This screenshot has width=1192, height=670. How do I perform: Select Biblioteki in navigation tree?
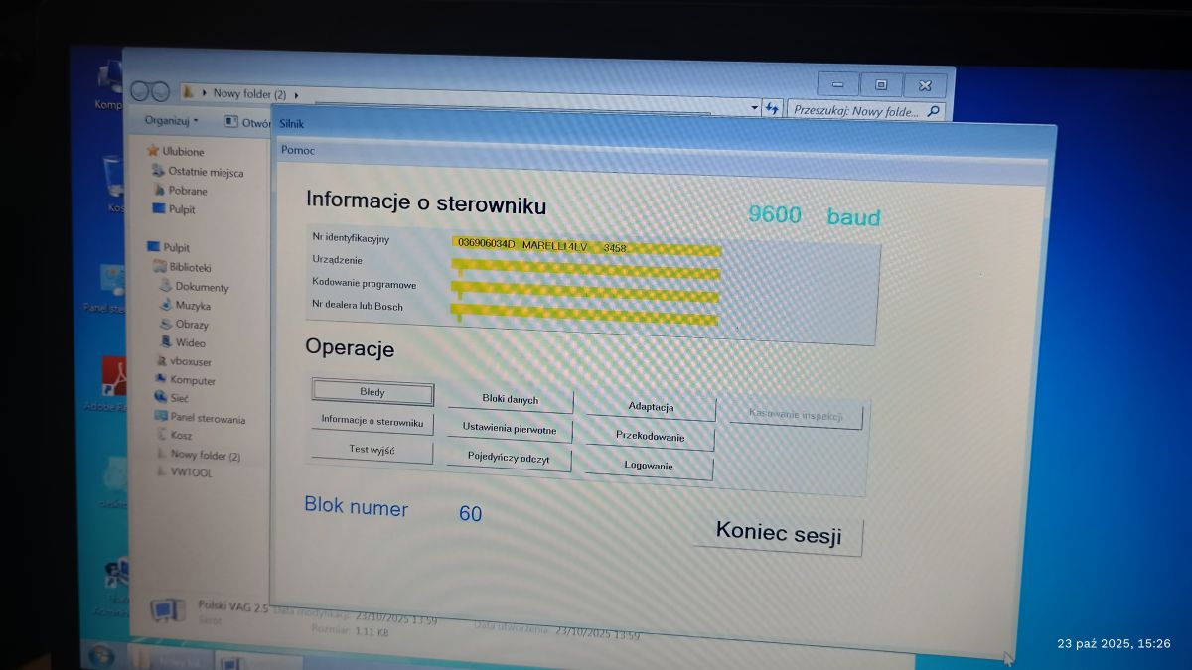(182, 267)
